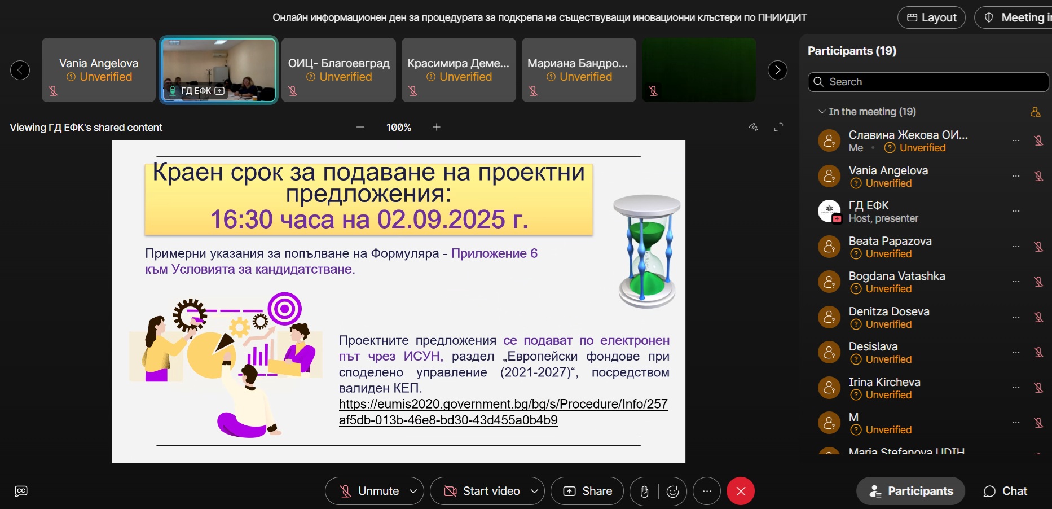Select the unnamed dark green video thumbnail

pos(699,70)
